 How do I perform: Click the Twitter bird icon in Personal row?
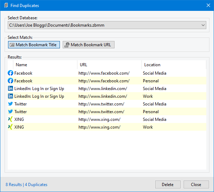point(11,112)
